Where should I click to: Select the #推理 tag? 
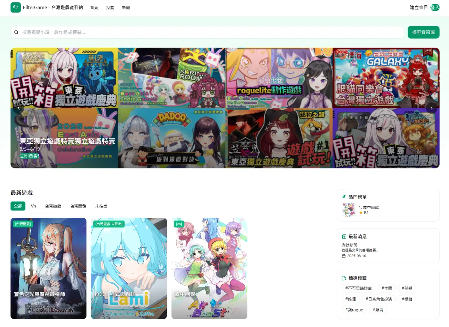pyautogui.click(x=351, y=299)
